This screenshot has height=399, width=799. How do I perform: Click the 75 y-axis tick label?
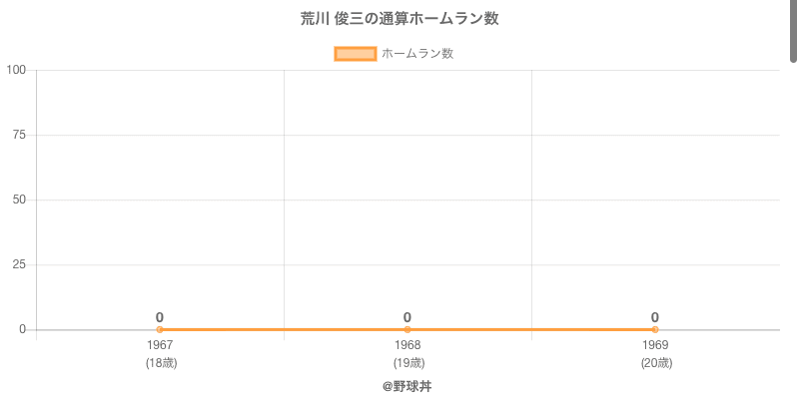tap(19, 135)
